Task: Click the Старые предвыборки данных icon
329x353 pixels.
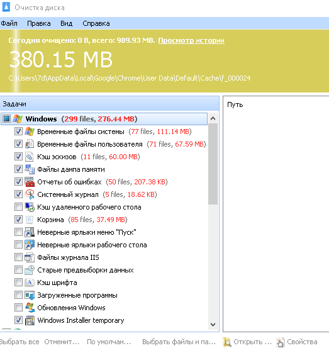Action: (x=30, y=270)
